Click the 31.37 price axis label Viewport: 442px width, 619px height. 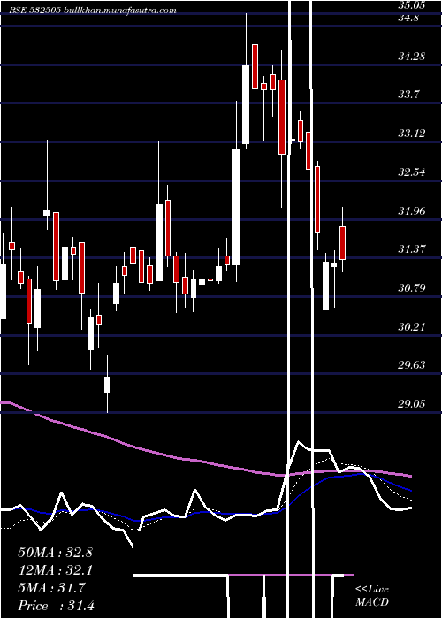tap(412, 249)
